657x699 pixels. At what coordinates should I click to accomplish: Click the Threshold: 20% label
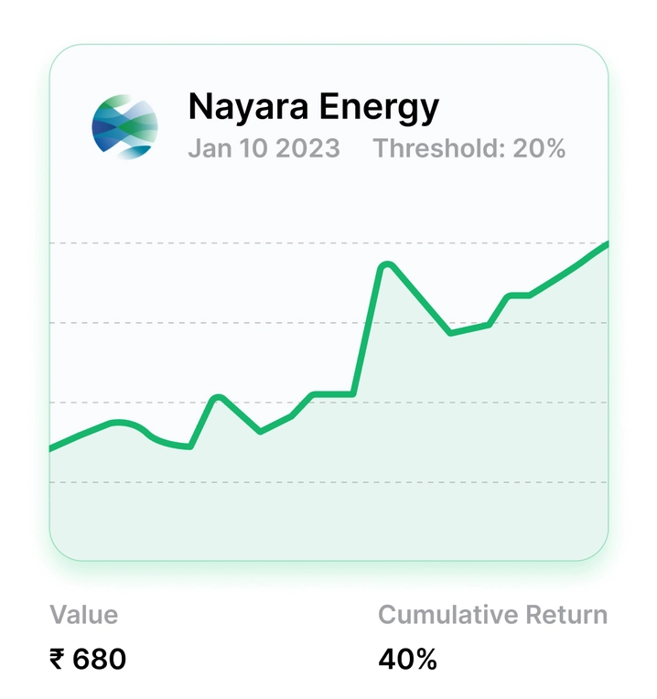[x=469, y=148]
